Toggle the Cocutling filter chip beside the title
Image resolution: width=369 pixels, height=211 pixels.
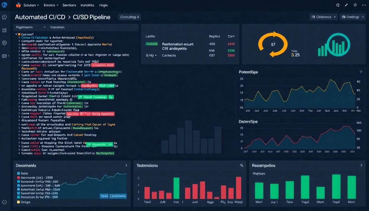129,17
